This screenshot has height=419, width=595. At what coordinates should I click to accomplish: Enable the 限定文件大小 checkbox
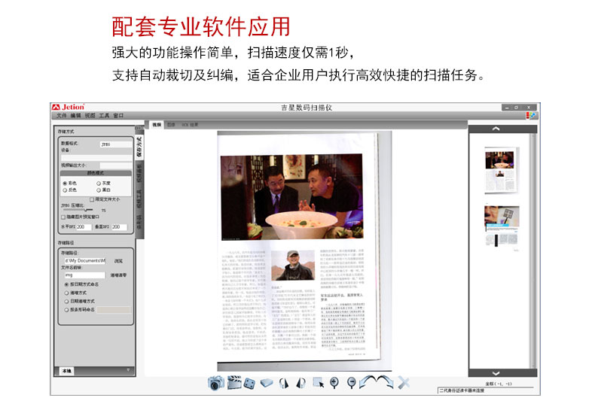(92, 199)
